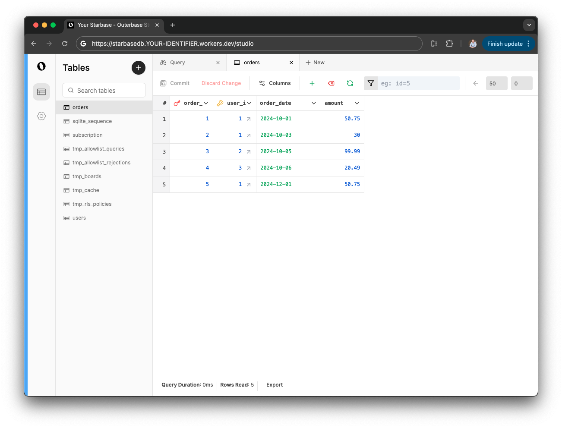Image resolution: width=562 pixels, height=428 pixels.
Task: Click the browser address bar
Action: 249,44
